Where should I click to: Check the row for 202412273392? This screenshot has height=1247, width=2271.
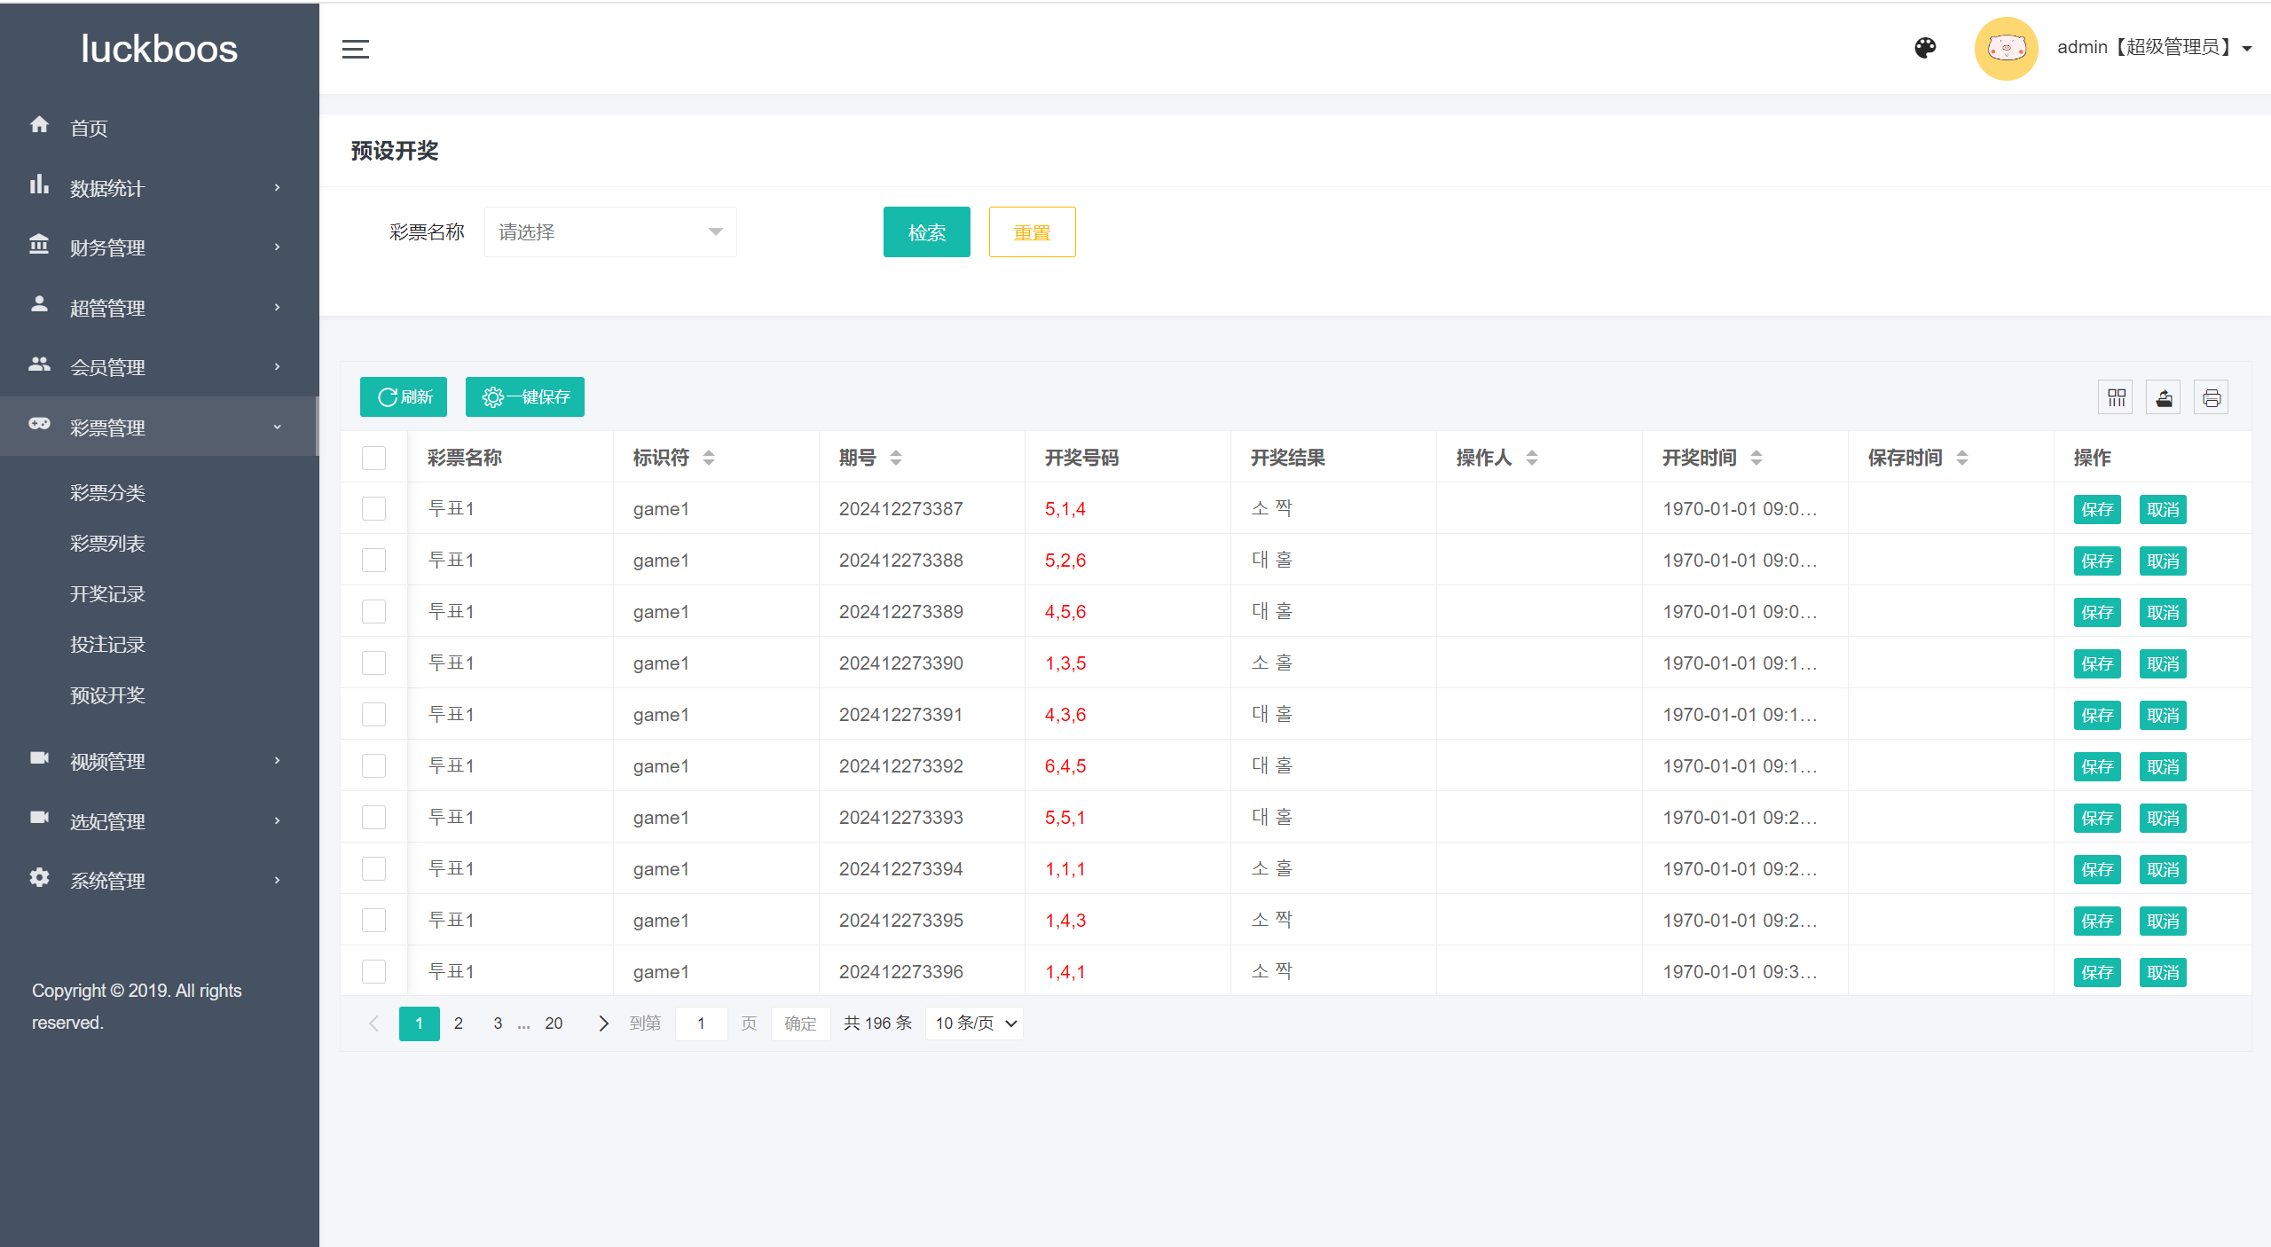click(374, 766)
